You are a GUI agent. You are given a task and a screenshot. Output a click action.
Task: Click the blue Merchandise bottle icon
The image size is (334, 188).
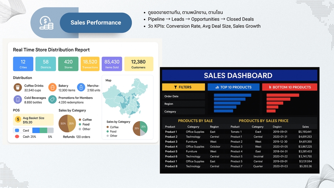coord(81,87)
